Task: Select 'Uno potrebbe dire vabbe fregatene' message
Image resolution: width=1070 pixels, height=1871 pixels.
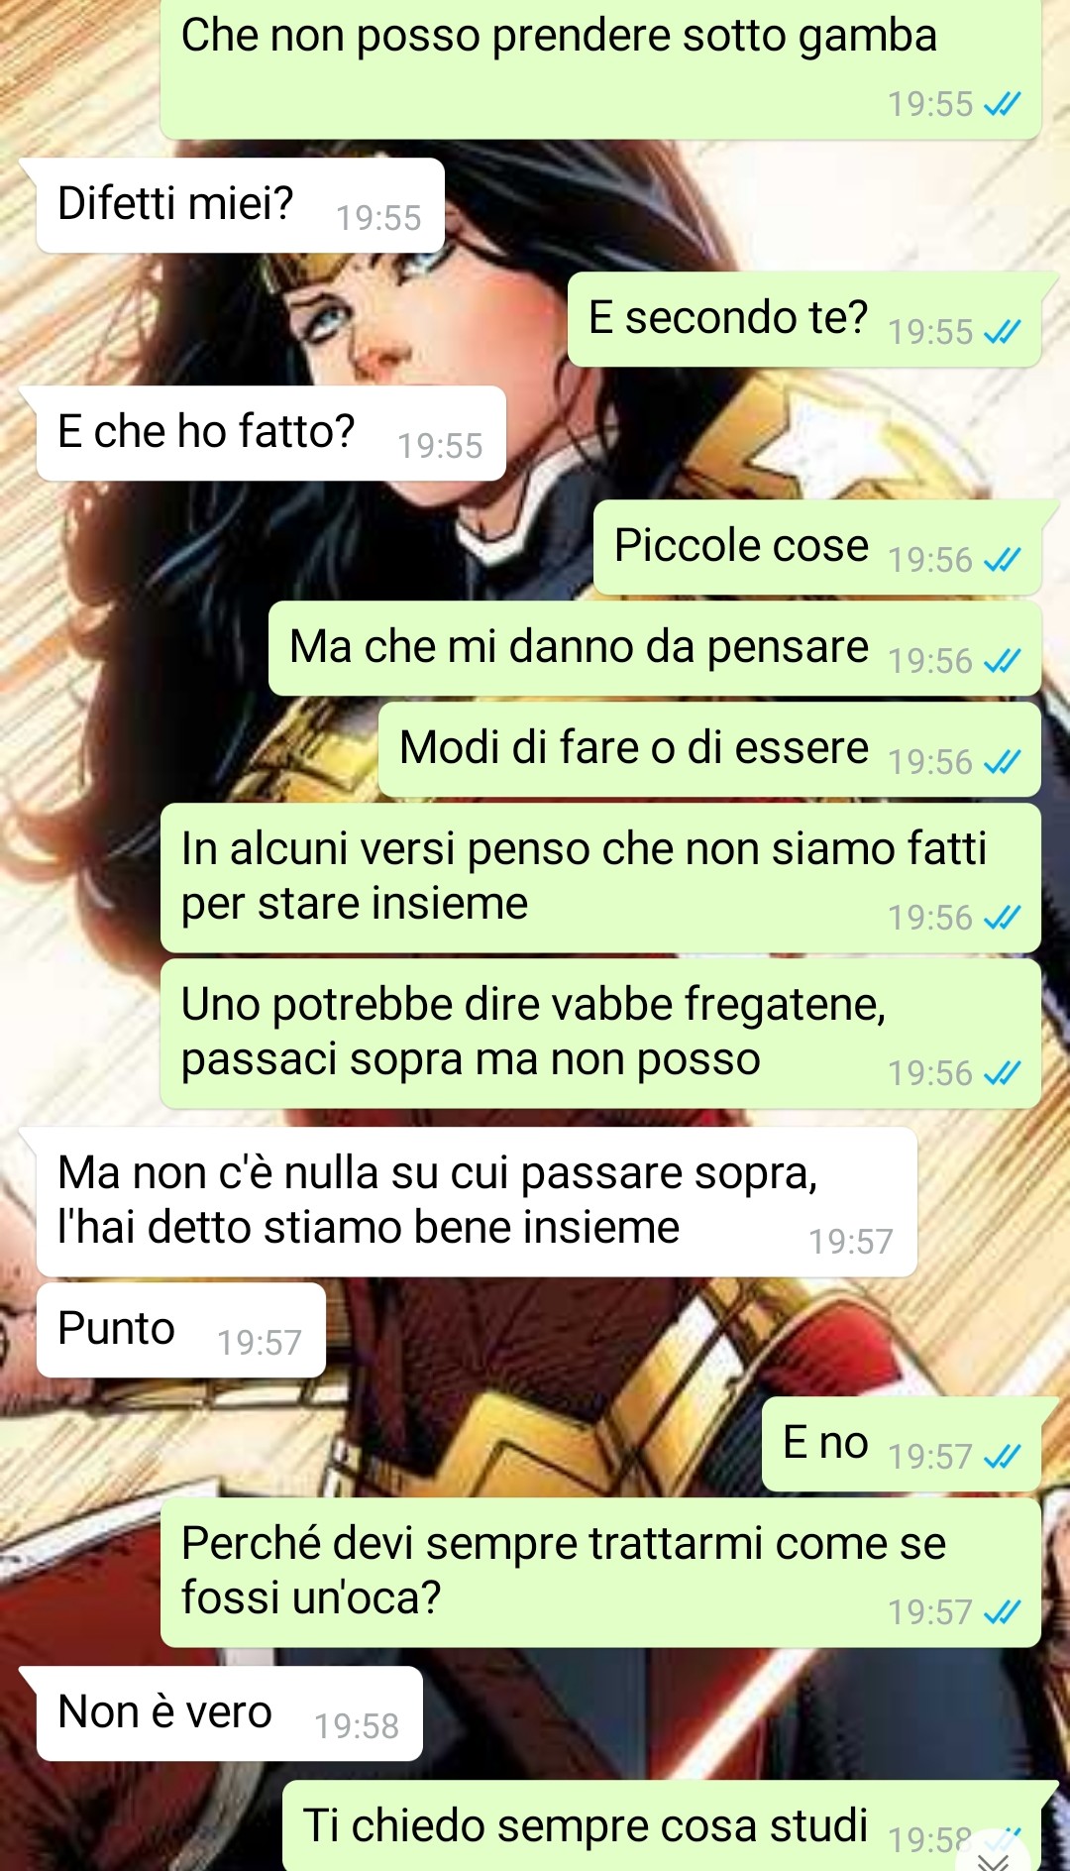Action: 600,1034
